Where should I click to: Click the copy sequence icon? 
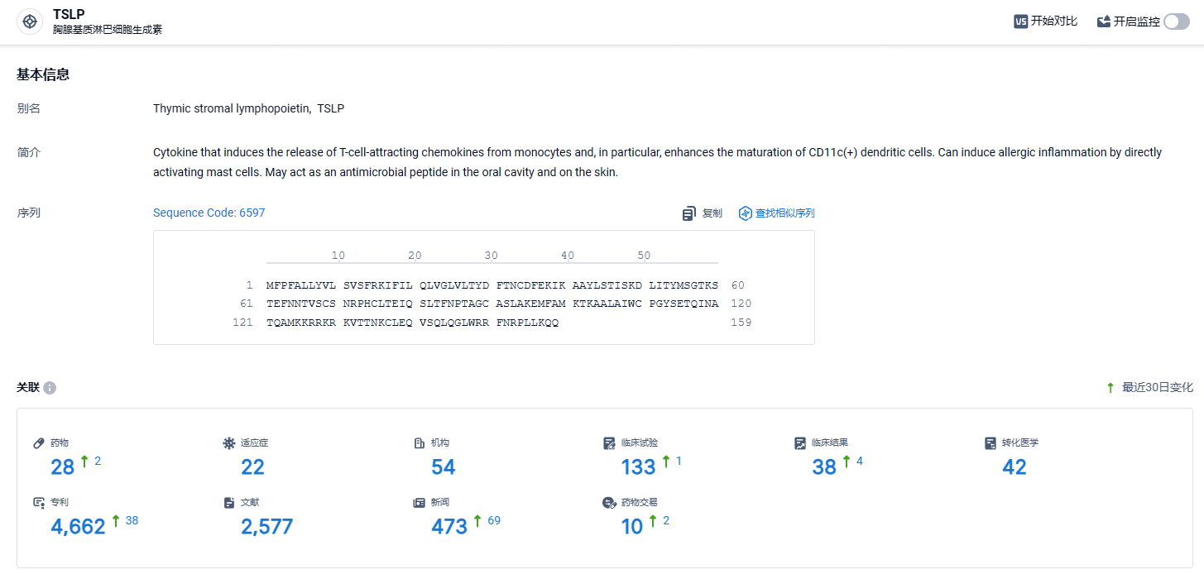[688, 213]
